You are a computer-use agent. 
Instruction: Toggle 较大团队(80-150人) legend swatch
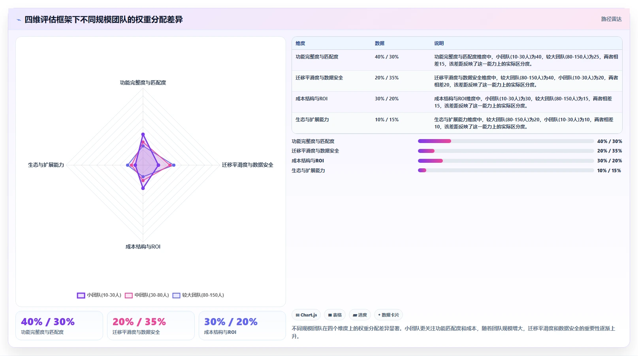click(x=176, y=295)
